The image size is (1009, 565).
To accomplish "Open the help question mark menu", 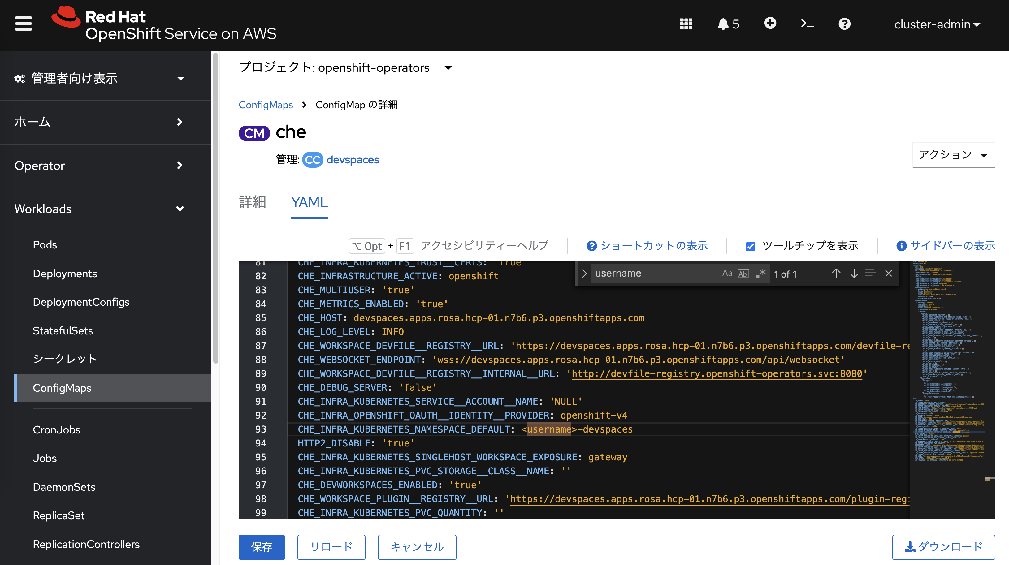I will (x=844, y=24).
